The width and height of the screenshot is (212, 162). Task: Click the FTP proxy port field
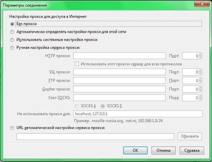click(x=190, y=81)
